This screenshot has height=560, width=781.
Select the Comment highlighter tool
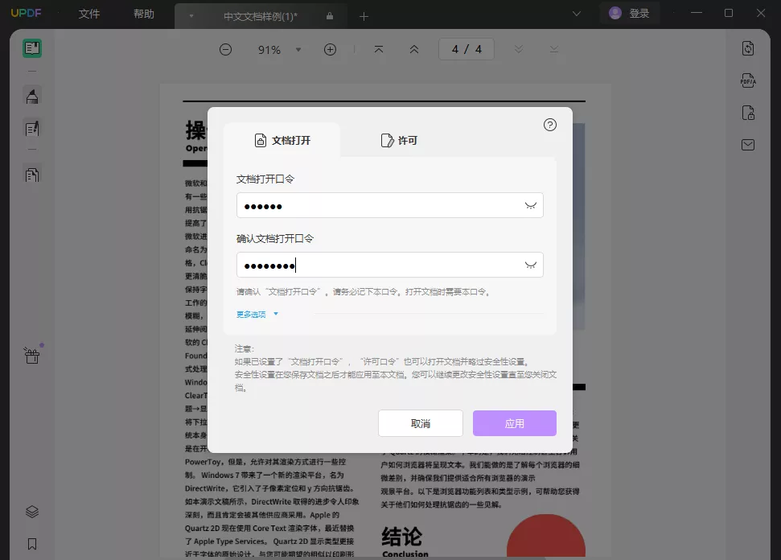(x=32, y=97)
